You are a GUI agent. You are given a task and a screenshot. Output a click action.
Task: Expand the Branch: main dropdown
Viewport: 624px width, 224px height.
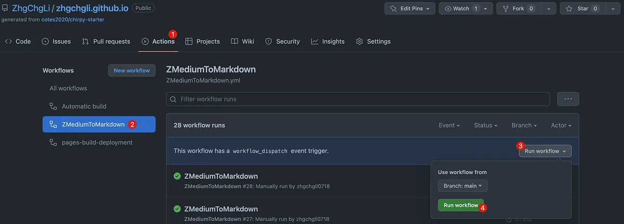pos(462,186)
